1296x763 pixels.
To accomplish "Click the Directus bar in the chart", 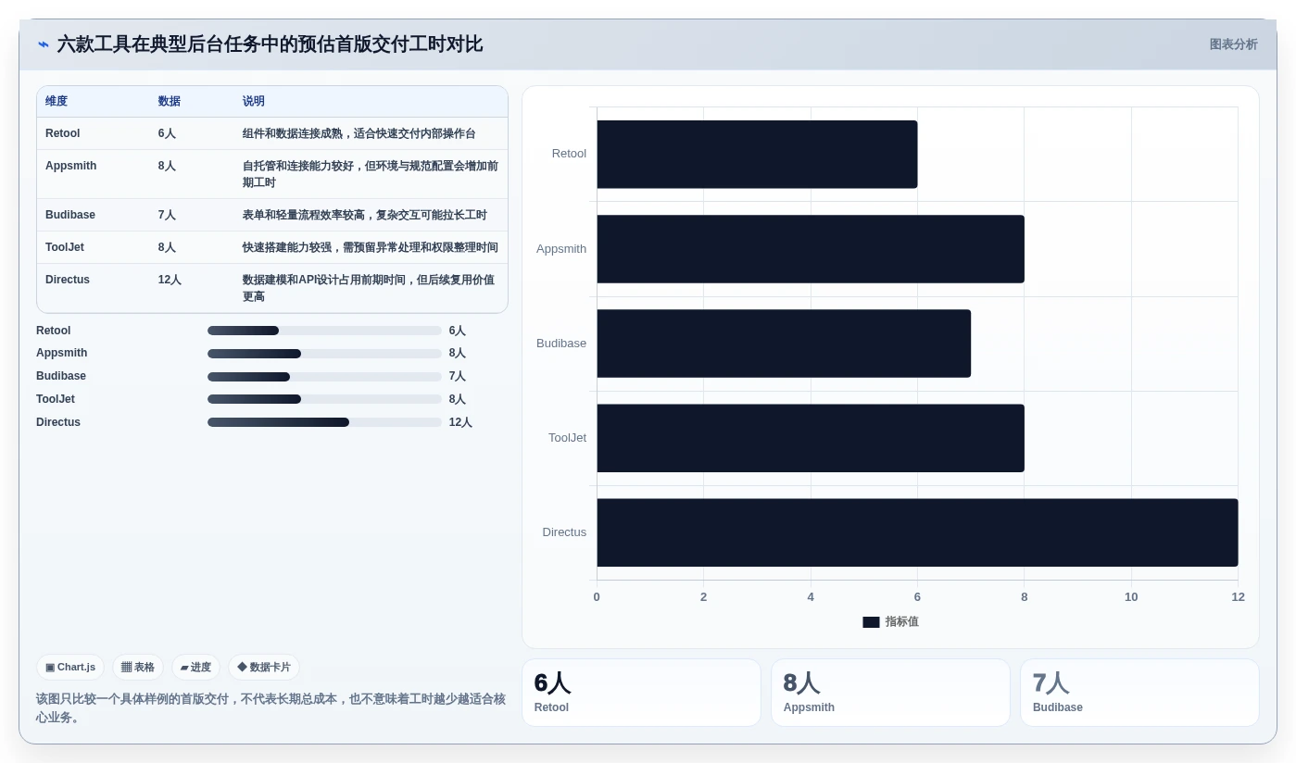I will (917, 532).
